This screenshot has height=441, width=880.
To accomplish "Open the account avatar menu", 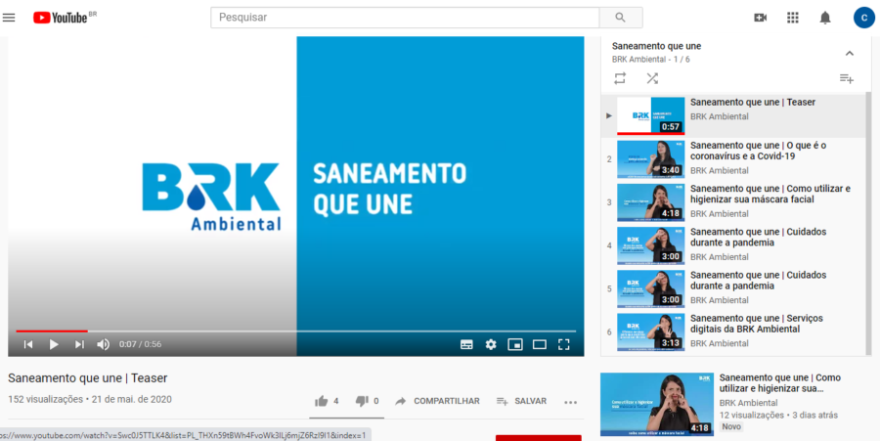I will (x=863, y=18).
